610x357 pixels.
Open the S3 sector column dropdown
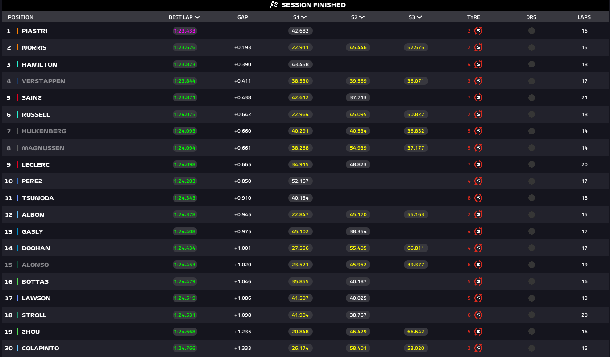click(419, 17)
